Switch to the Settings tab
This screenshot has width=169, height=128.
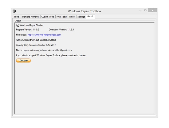(x=81, y=17)
